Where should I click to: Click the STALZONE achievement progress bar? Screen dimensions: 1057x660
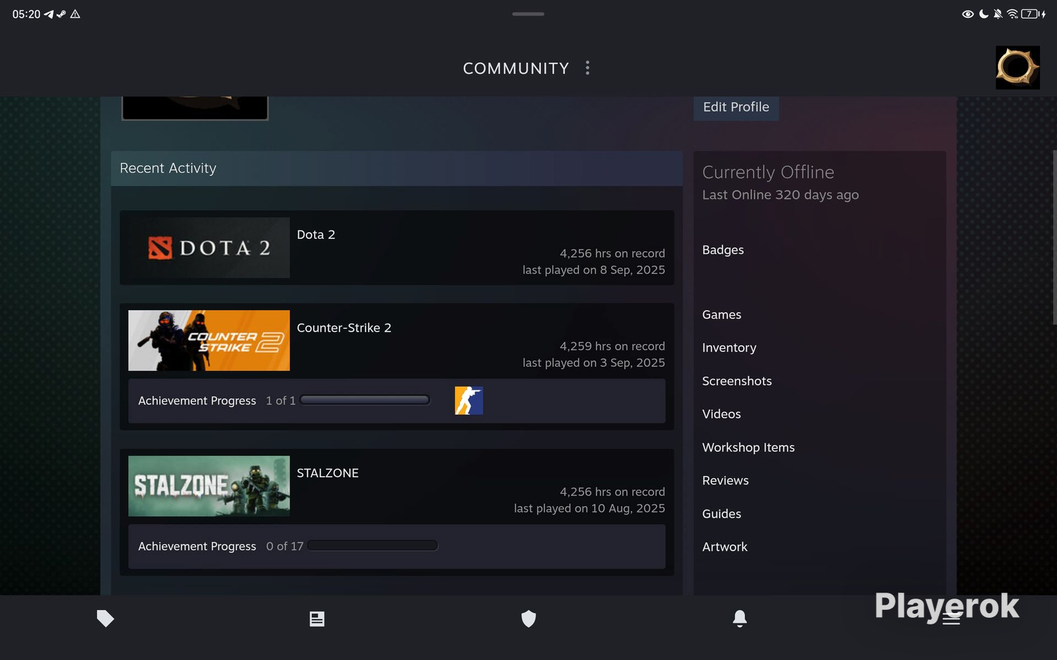(x=373, y=546)
